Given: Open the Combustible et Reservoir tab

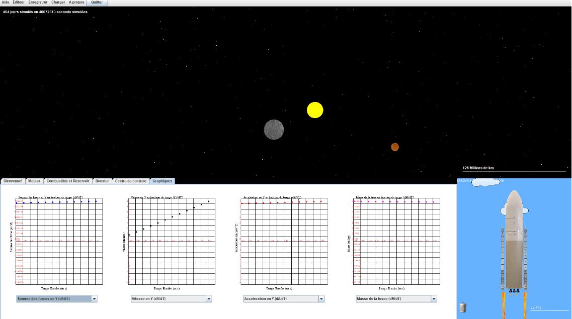Looking at the screenshot, I should [x=68, y=181].
